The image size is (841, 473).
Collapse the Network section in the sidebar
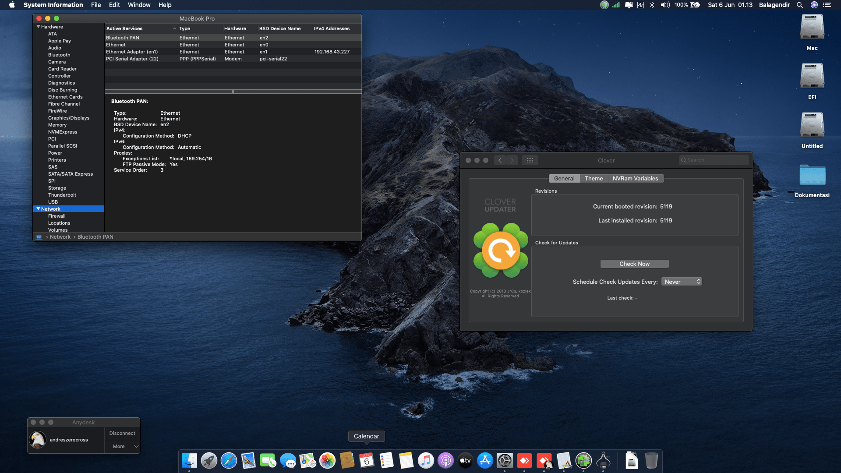tap(38, 209)
